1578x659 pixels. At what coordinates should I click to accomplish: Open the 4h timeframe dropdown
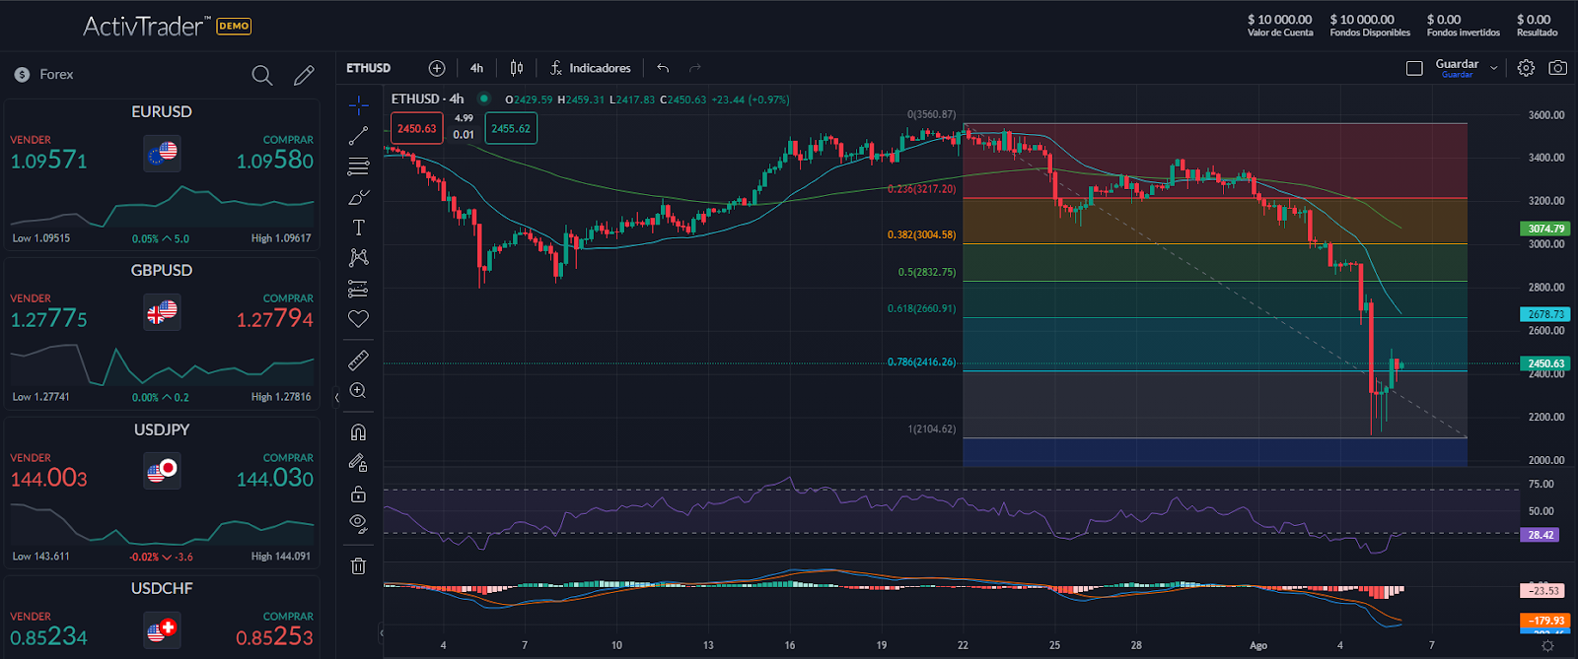click(476, 68)
